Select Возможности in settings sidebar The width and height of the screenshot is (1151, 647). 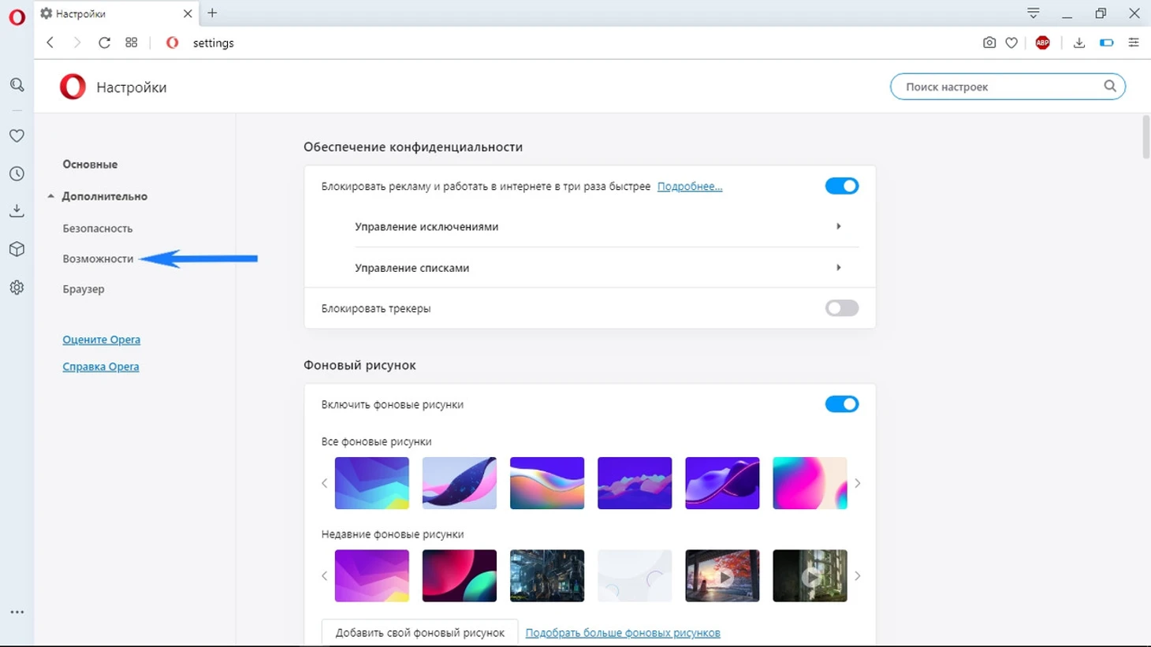[98, 258]
